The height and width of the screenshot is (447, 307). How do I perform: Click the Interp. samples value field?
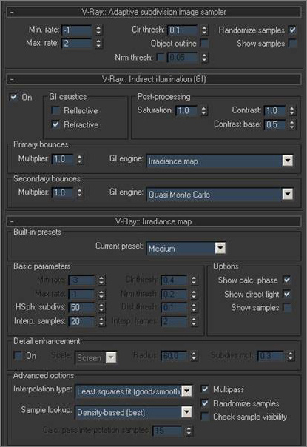(81, 322)
